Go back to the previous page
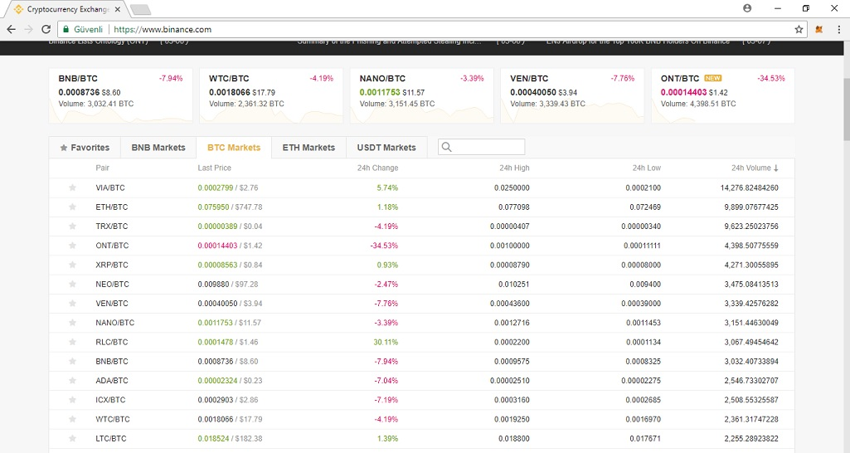This screenshot has height=453, width=850. coord(12,29)
